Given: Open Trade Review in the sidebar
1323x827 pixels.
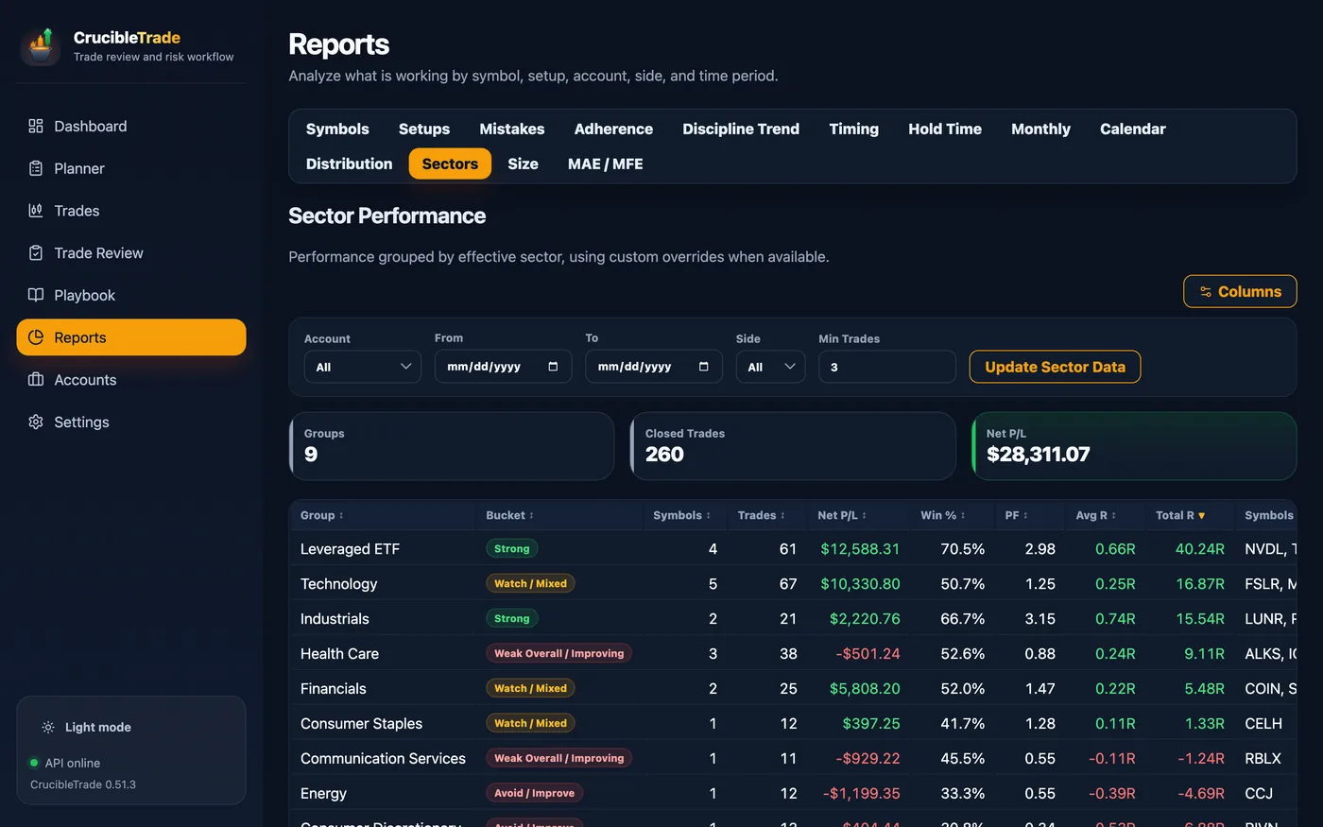Looking at the screenshot, I should [131, 252].
